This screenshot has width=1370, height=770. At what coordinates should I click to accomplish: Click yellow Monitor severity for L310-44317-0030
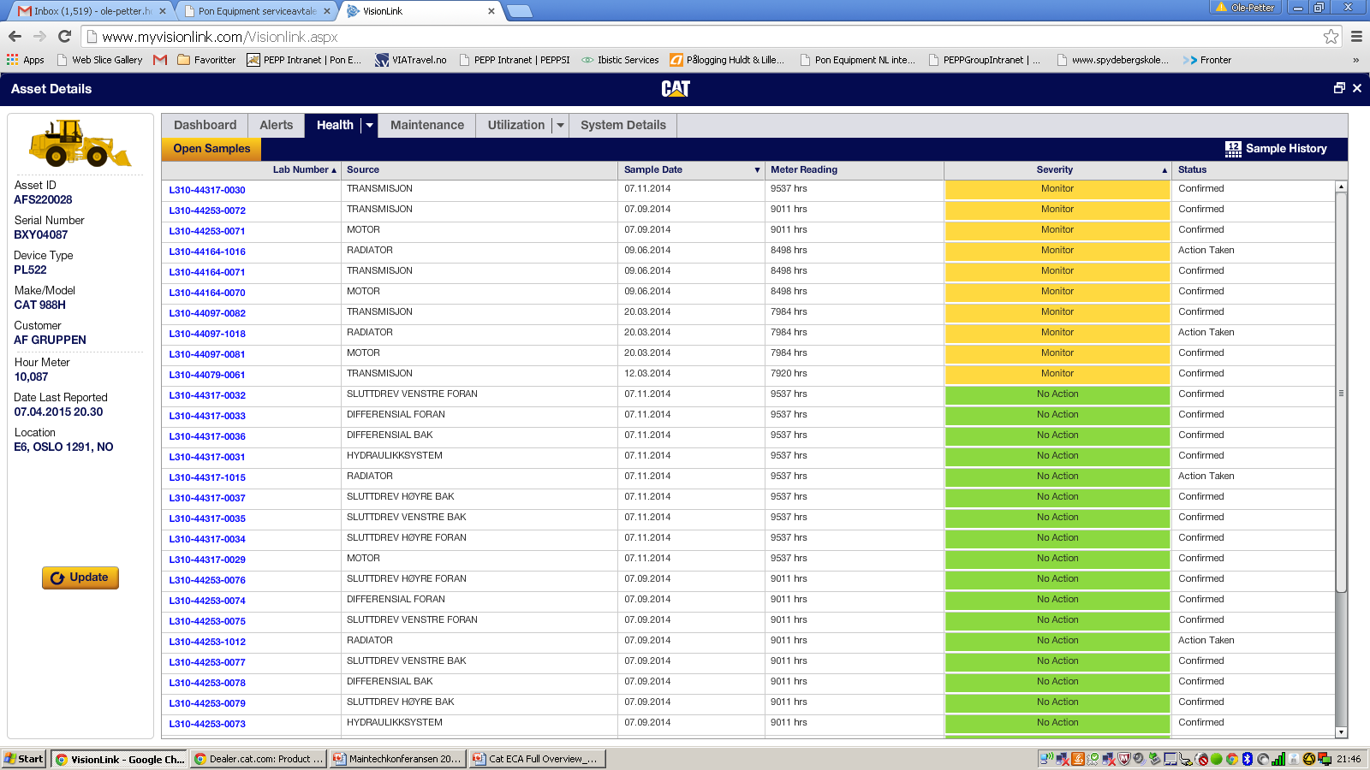coord(1057,189)
